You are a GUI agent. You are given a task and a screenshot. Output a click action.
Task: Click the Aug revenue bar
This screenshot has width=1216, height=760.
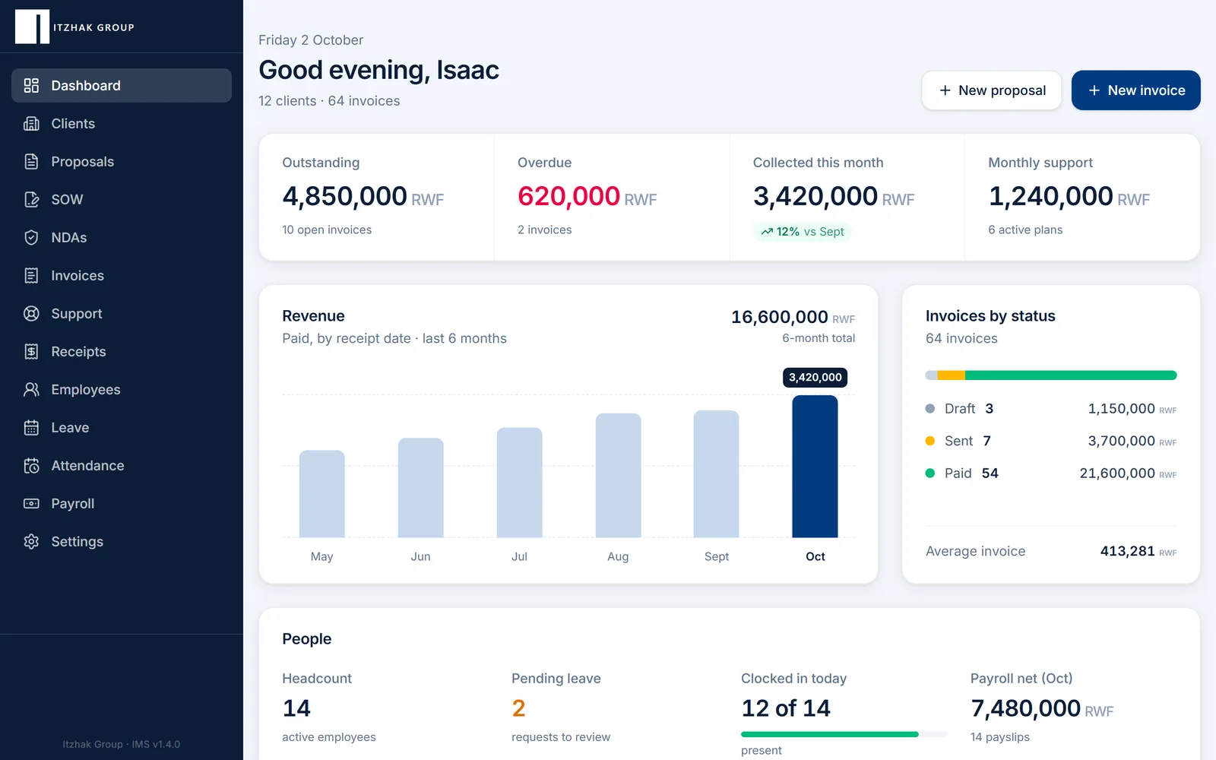tap(619, 475)
